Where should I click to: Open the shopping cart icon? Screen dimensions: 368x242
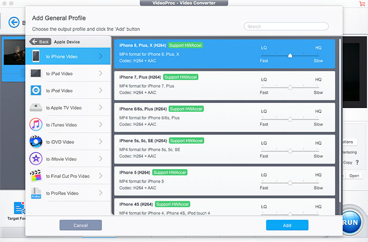tap(362, 4)
